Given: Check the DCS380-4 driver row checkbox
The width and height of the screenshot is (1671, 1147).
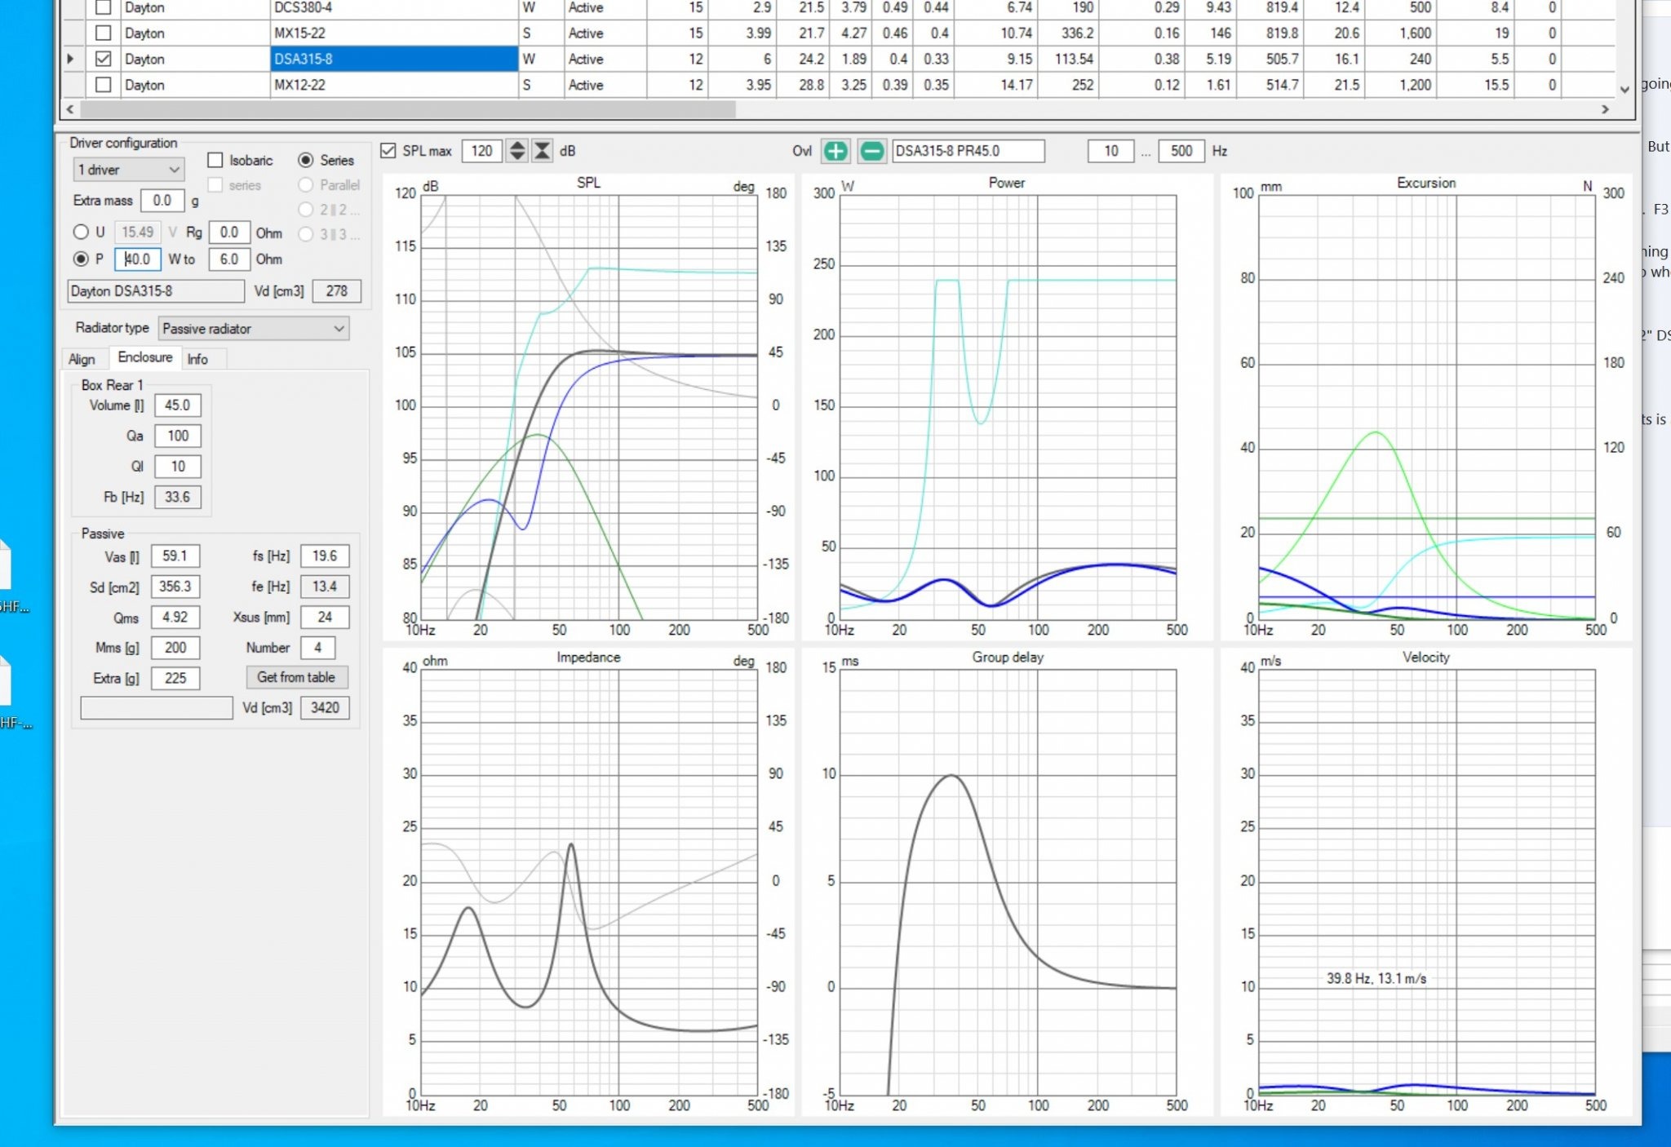Looking at the screenshot, I should [x=103, y=7].
